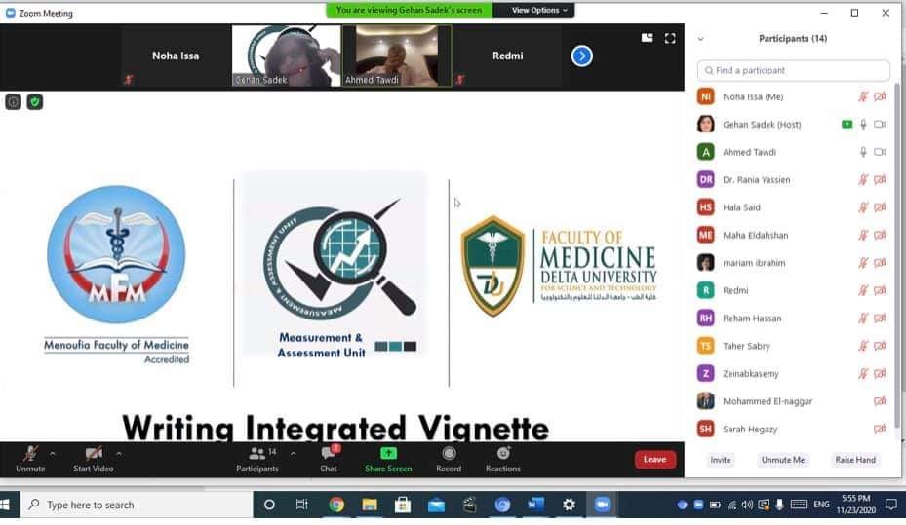Select participant Gehan Sadek (Host)
This screenshot has width=906, height=525.
click(793, 125)
